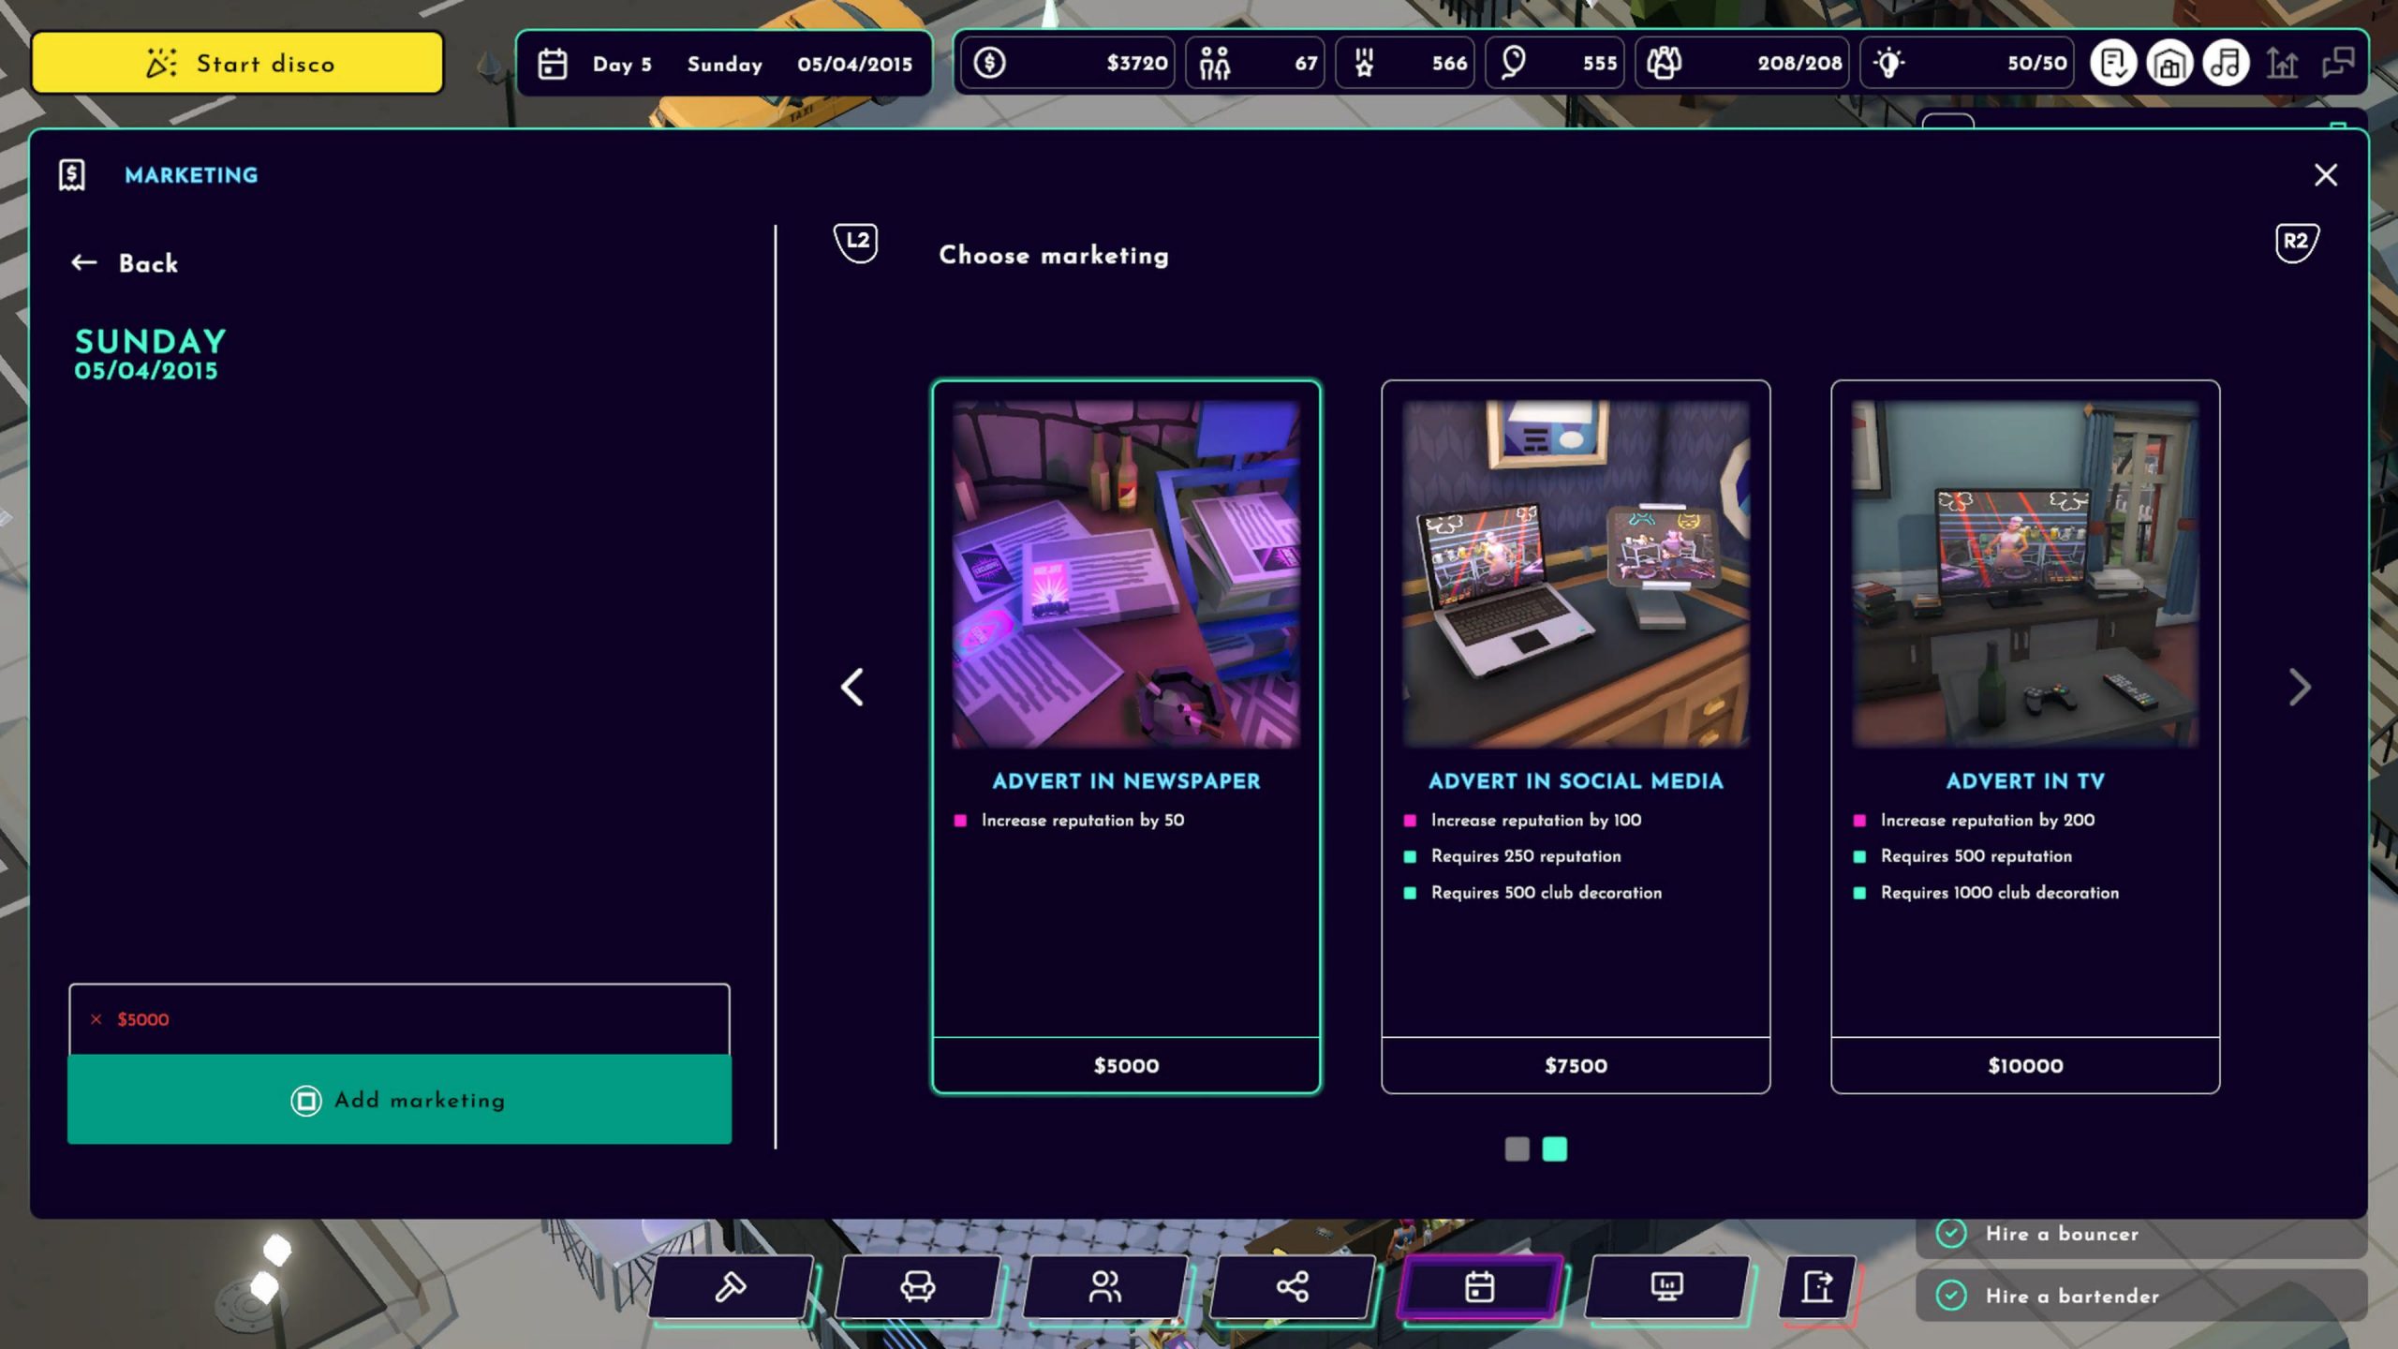Open the monitor statistics menu
The image size is (2398, 1349).
[1667, 1286]
